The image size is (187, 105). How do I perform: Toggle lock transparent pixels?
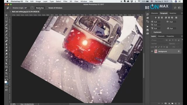pyautogui.click(x=156, y=47)
